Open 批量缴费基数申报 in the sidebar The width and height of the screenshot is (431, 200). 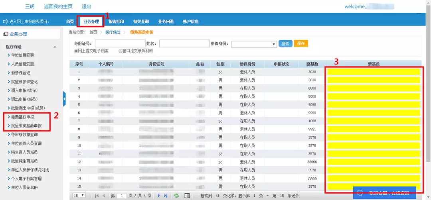tap(26, 126)
